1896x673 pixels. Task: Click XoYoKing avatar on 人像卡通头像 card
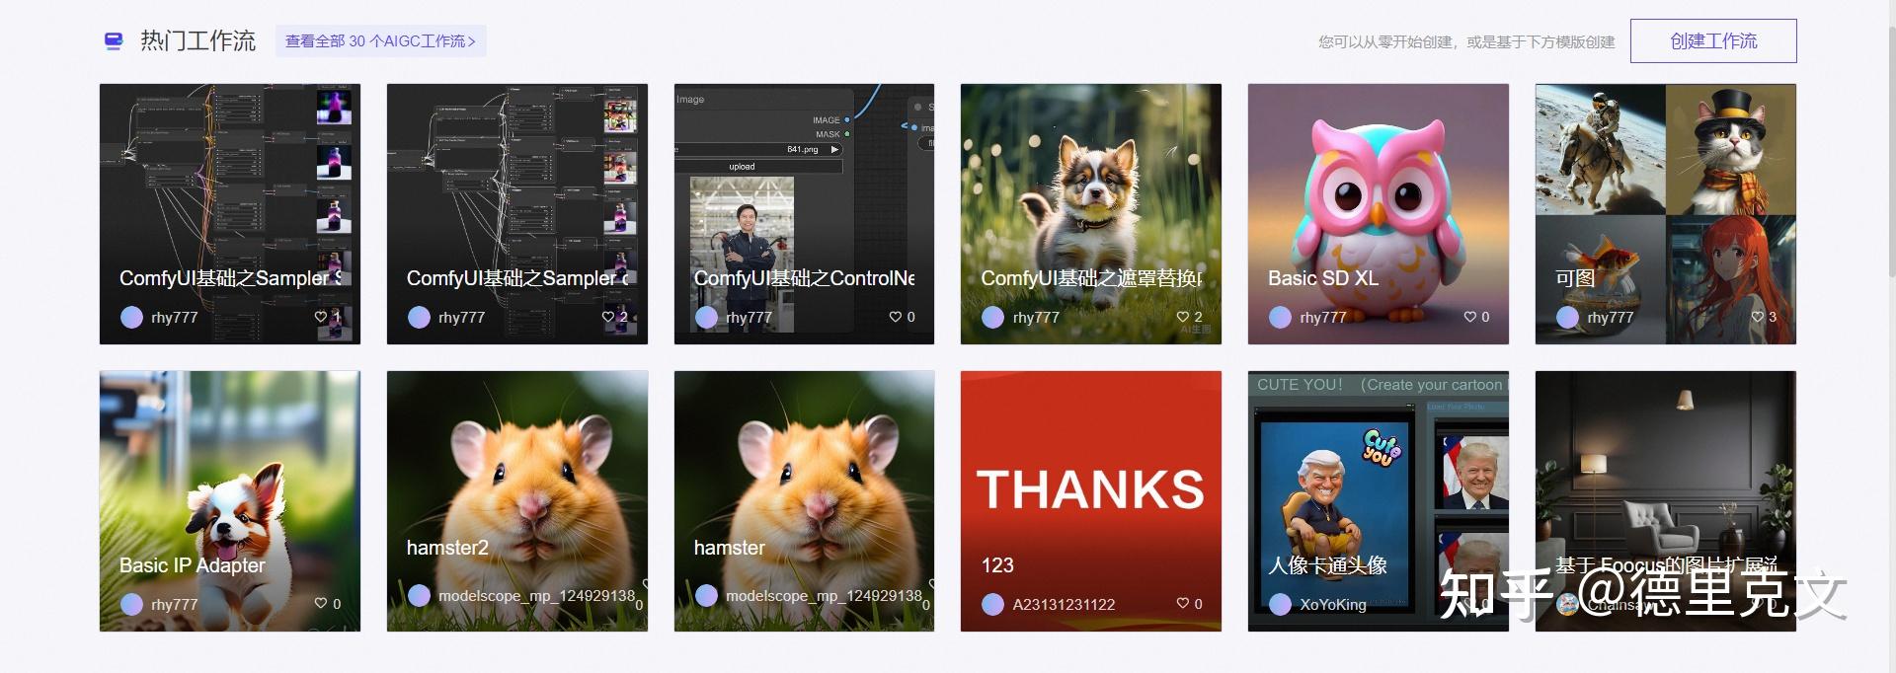pos(1281,604)
